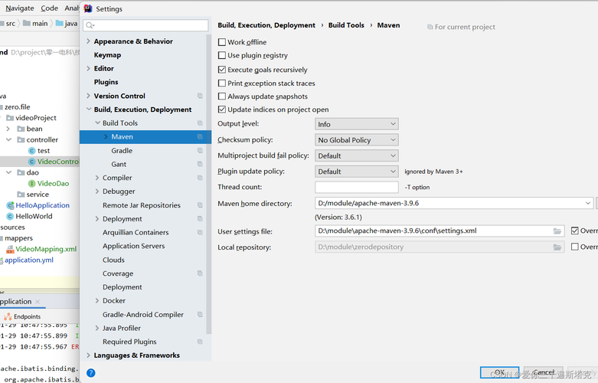Click VideoDao interface icon in project tree

pyautogui.click(x=32, y=184)
